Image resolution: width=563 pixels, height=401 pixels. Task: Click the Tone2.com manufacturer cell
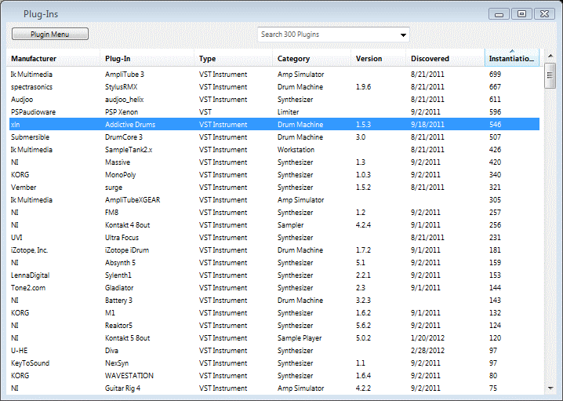(28, 288)
